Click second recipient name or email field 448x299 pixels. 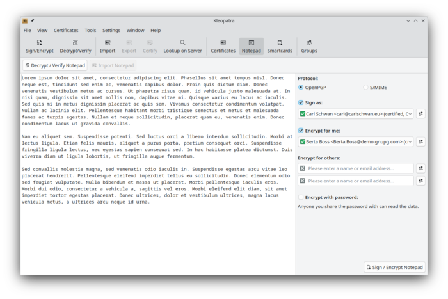pyautogui.click(x=355, y=181)
